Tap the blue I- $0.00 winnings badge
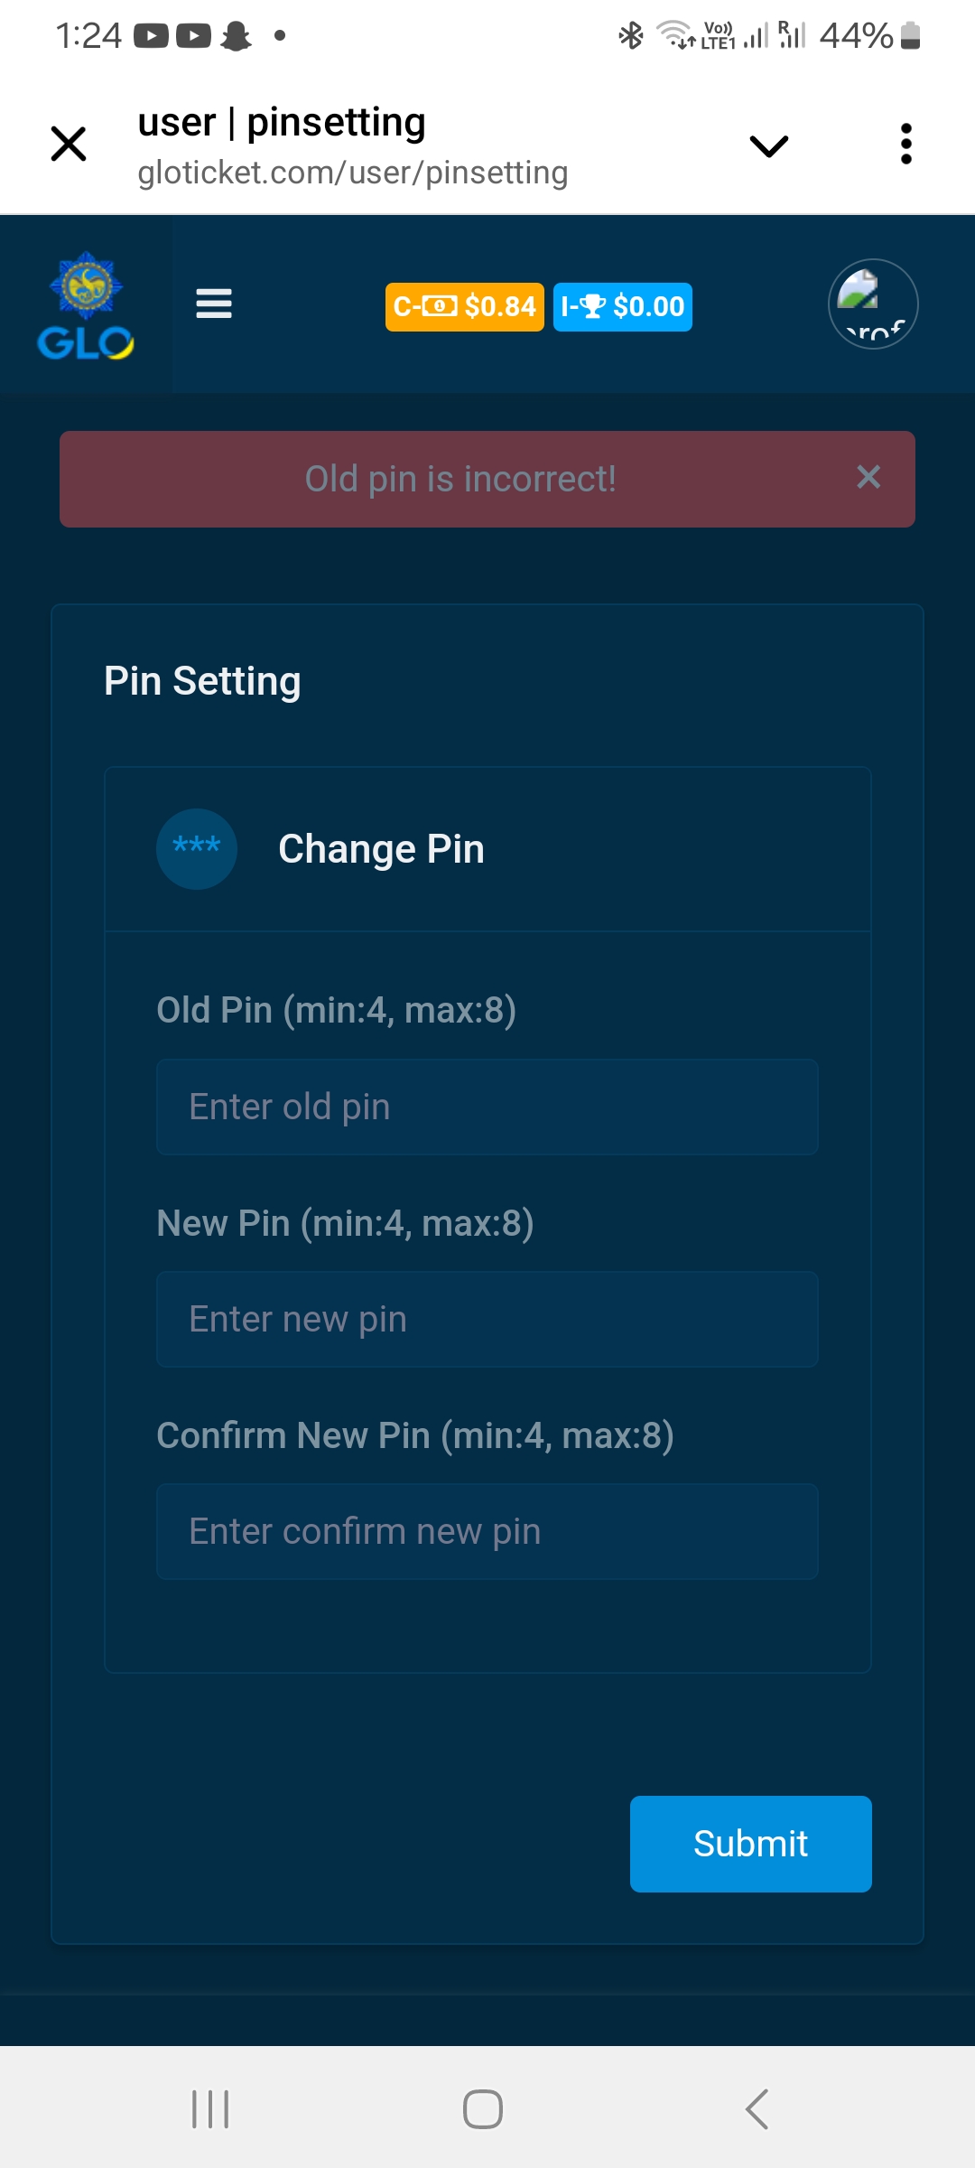The image size is (975, 2168). point(622,307)
